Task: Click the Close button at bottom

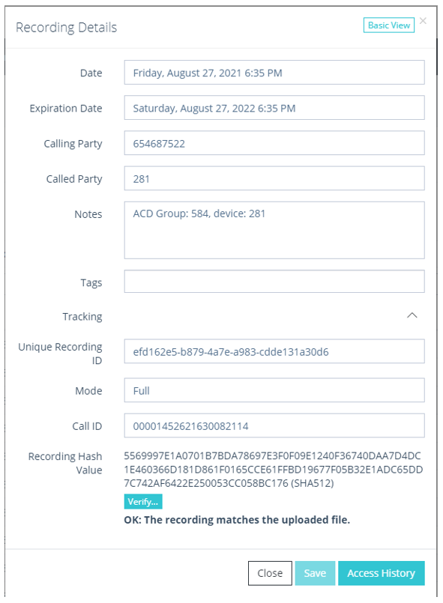Action: tap(270, 573)
